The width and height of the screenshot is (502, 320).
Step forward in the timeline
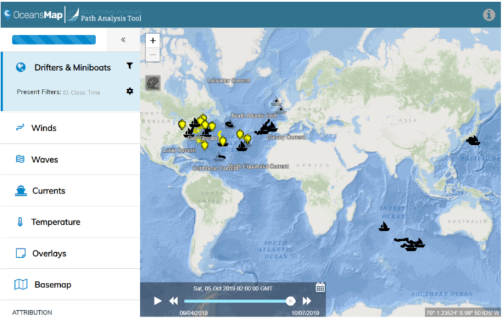pos(307,301)
